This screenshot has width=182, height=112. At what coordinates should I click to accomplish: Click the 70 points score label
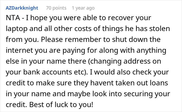tap(56, 8)
